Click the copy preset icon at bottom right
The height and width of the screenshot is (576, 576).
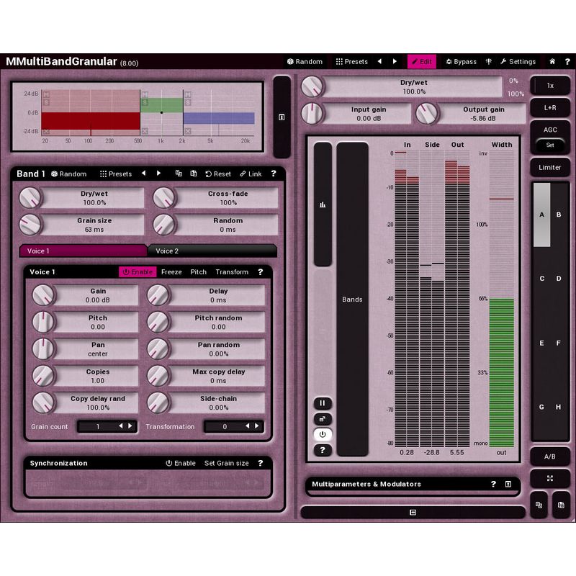539,505
